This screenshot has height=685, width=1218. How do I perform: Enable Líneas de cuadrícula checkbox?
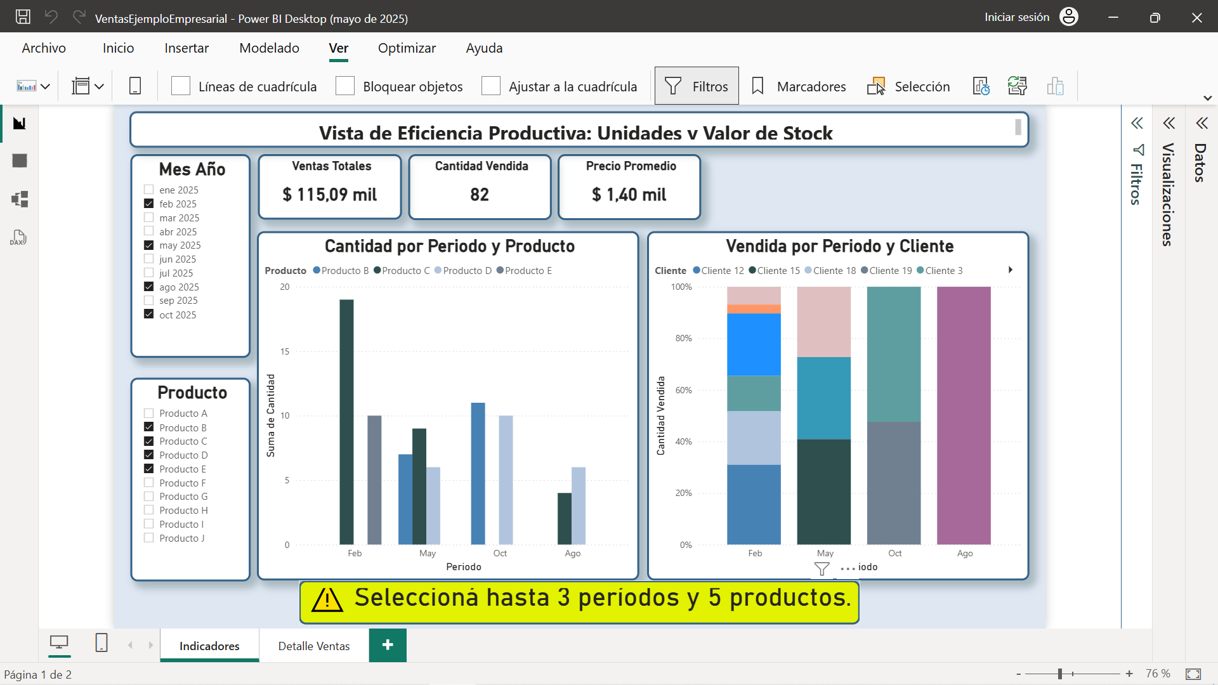181,86
